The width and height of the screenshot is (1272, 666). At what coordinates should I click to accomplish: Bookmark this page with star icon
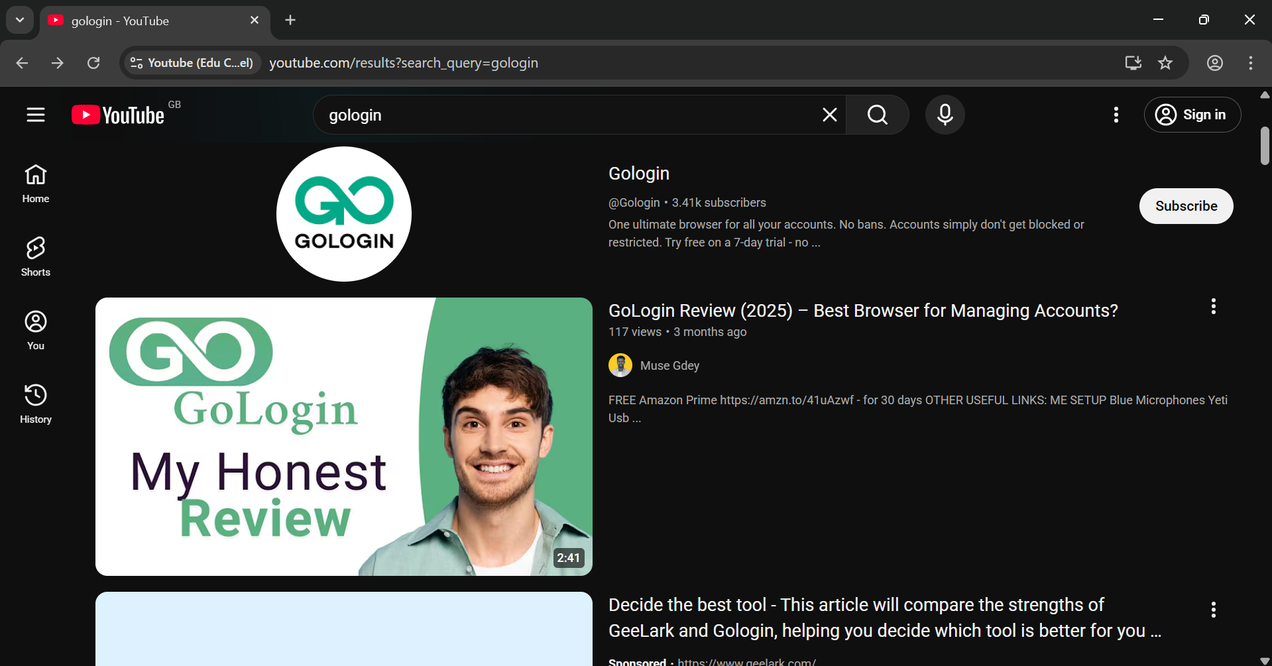1165,63
